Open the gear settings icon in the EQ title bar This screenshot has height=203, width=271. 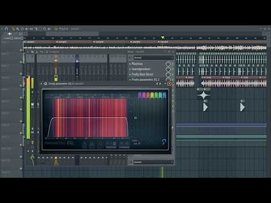click(45, 83)
